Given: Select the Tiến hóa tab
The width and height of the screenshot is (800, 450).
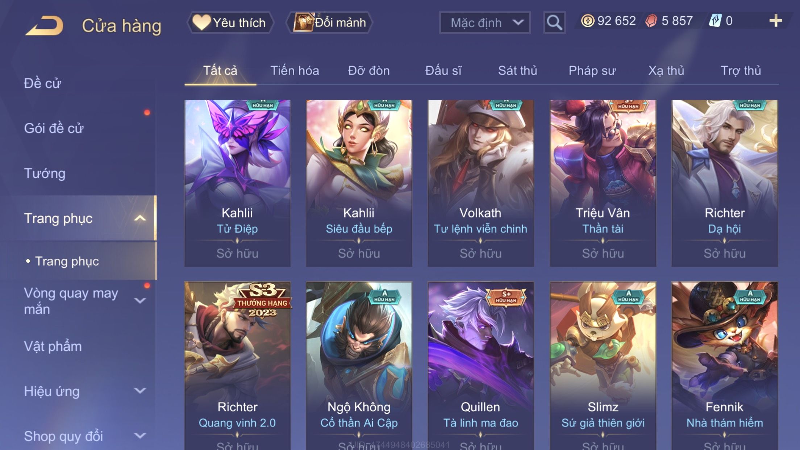Looking at the screenshot, I should pyautogui.click(x=295, y=71).
